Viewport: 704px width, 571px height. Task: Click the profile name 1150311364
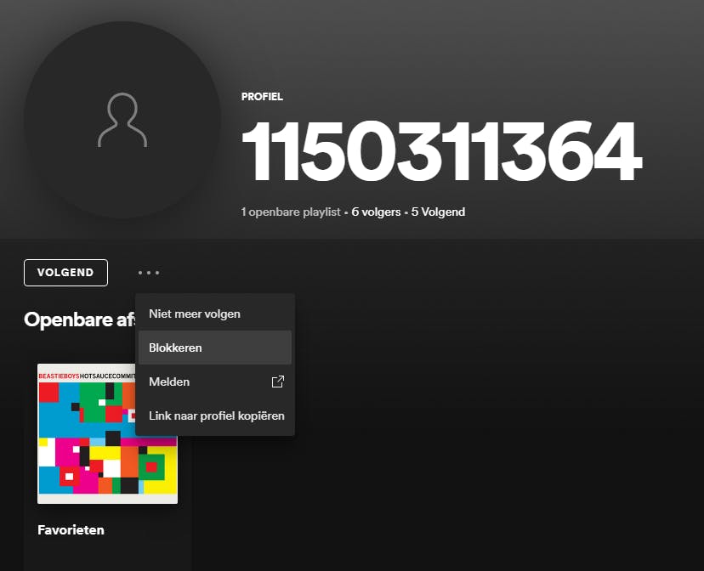point(441,151)
